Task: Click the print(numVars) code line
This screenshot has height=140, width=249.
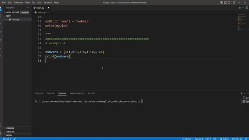Action: click(58, 56)
